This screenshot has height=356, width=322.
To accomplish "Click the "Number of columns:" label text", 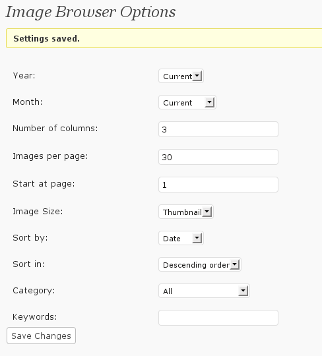I will point(55,129).
